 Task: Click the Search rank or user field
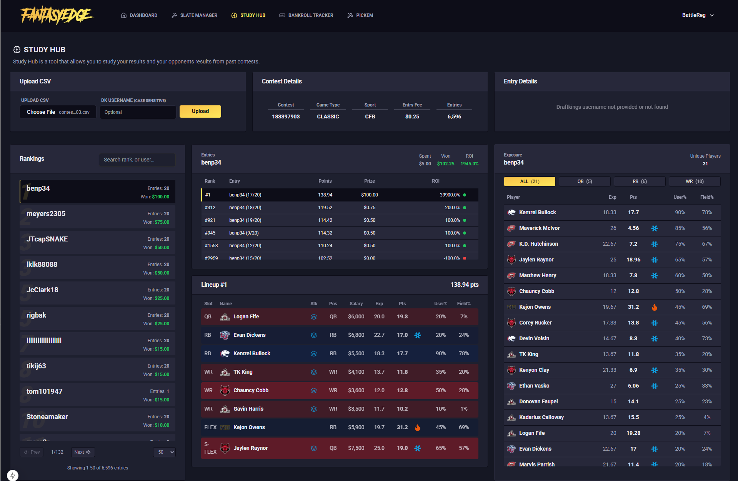click(x=137, y=160)
